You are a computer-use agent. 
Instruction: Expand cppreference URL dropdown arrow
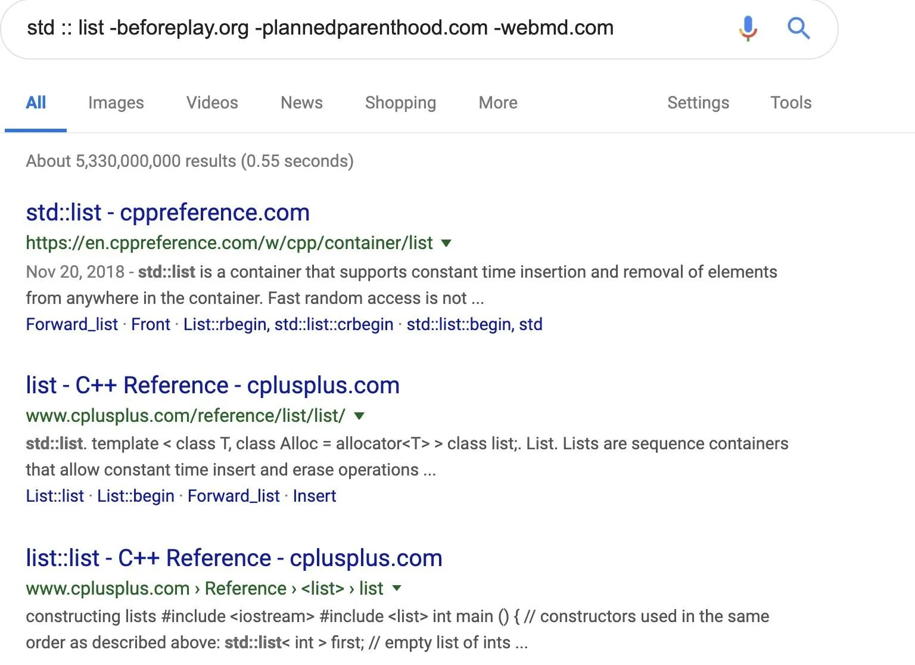point(446,243)
